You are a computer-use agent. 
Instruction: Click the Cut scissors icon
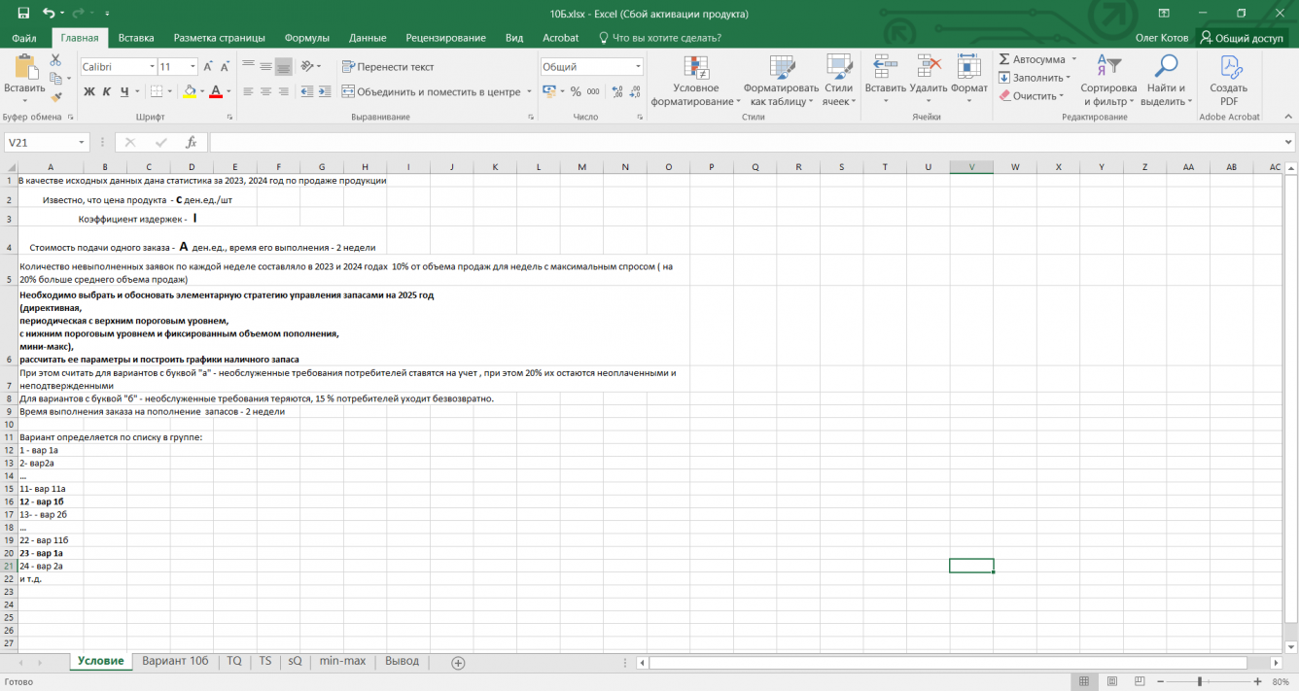coord(55,60)
